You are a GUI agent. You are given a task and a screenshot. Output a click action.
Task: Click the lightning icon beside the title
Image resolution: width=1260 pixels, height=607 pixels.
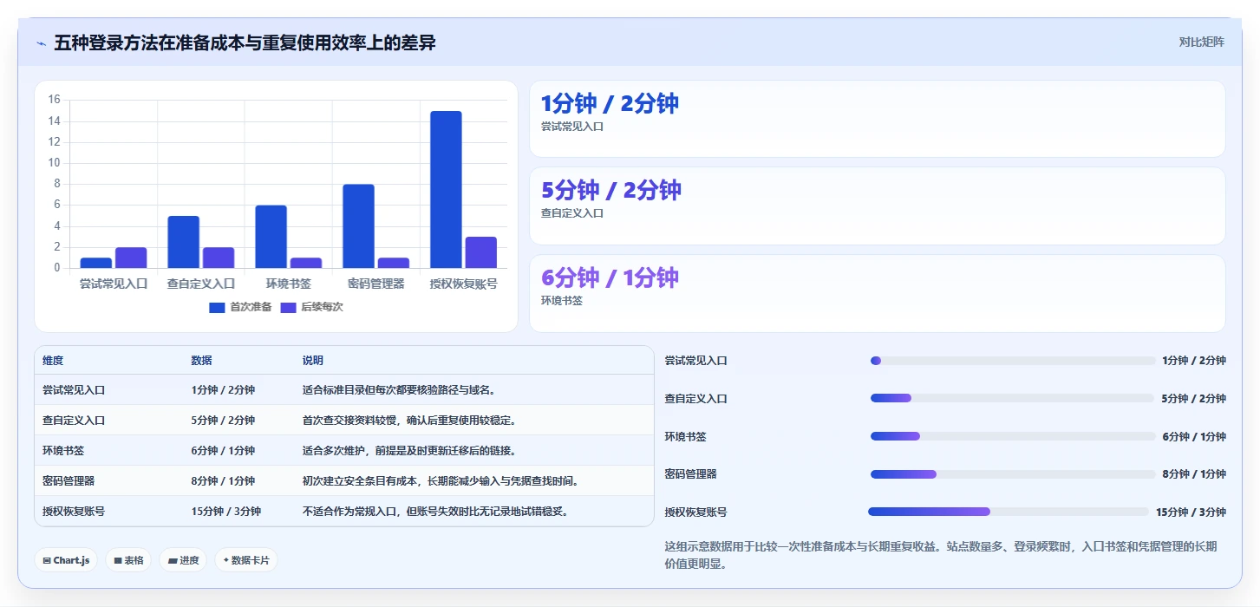(x=41, y=43)
